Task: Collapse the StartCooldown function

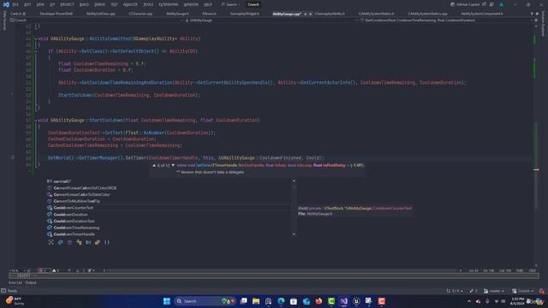Action: point(36,120)
